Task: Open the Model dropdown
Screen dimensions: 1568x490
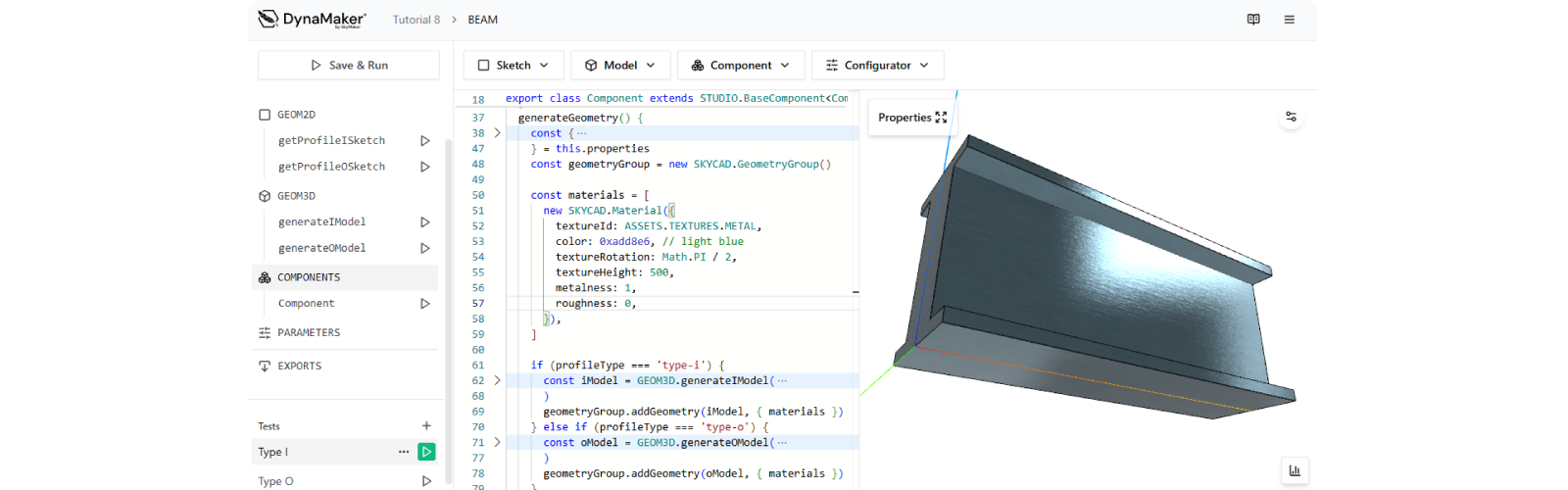Action: pyautogui.click(x=620, y=66)
